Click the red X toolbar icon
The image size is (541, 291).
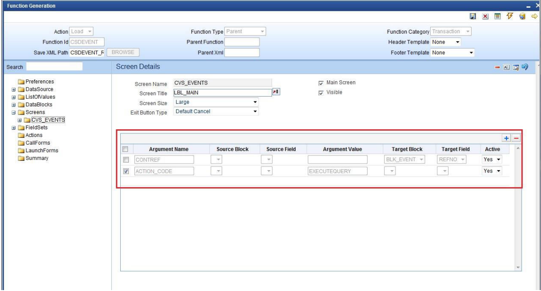click(x=486, y=16)
